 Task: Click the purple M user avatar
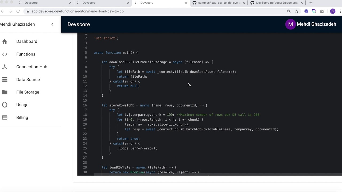click(x=290, y=24)
